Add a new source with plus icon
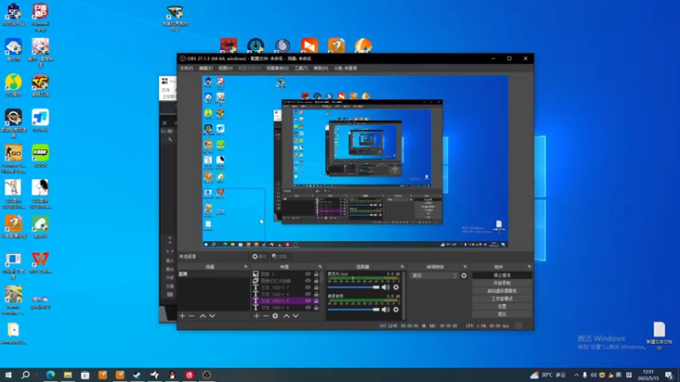This screenshot has height=382, width=680. (257, 316)
